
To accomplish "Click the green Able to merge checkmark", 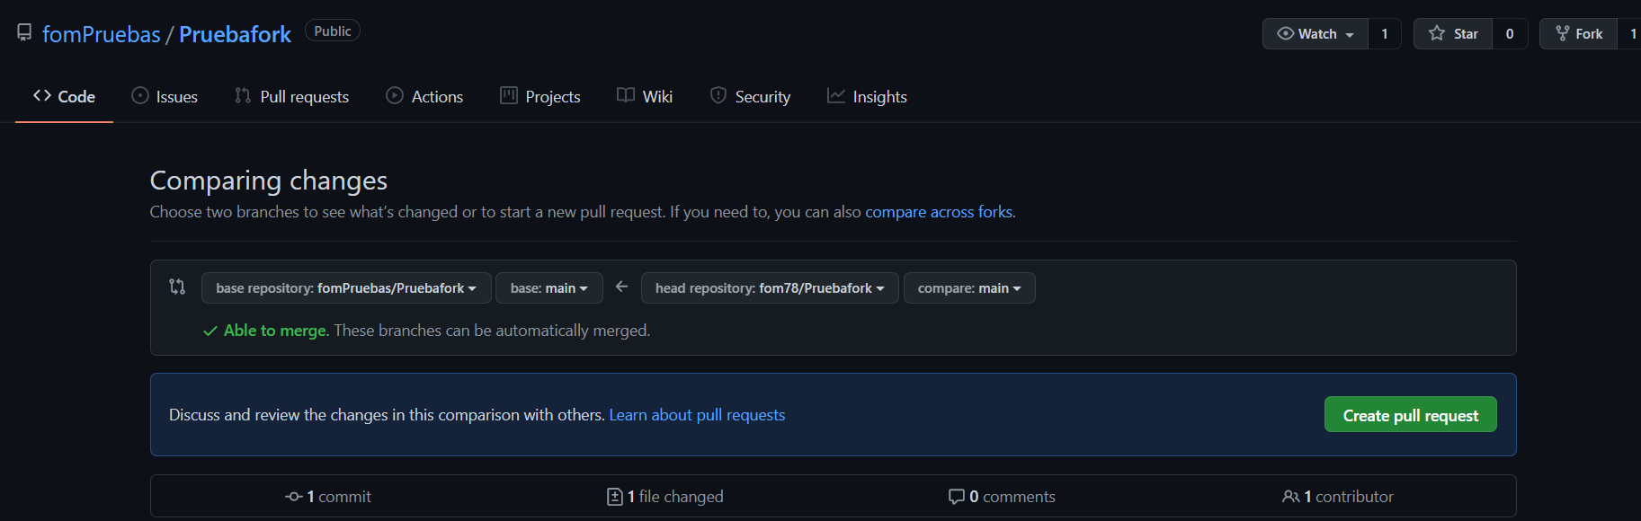I will pos(210,331).
